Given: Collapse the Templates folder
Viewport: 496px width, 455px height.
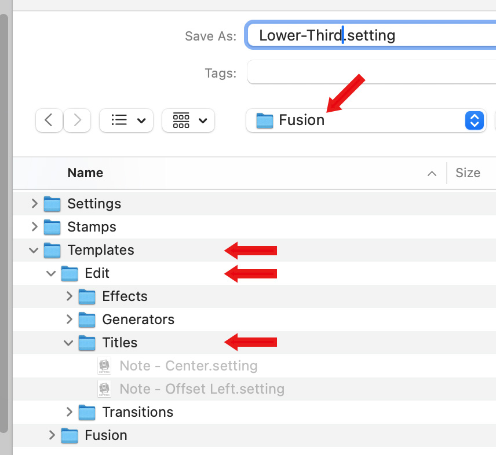Looking at the screenshot, I should (34, 250).
